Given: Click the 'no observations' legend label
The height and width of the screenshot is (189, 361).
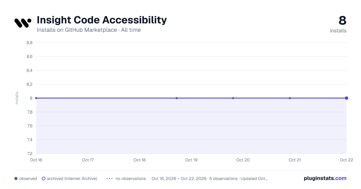Looking at the screenshot, I should 131,178.
